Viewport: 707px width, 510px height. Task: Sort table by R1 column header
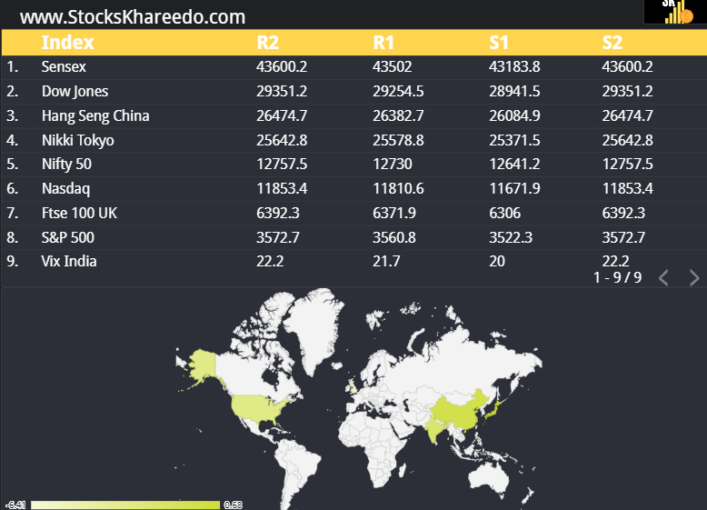[383, 43]
